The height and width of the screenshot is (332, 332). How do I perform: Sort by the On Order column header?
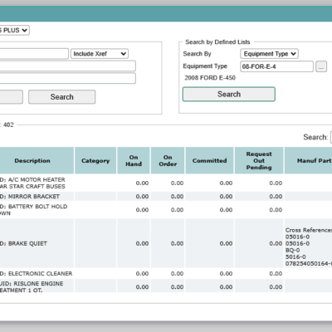coord(168,161)
